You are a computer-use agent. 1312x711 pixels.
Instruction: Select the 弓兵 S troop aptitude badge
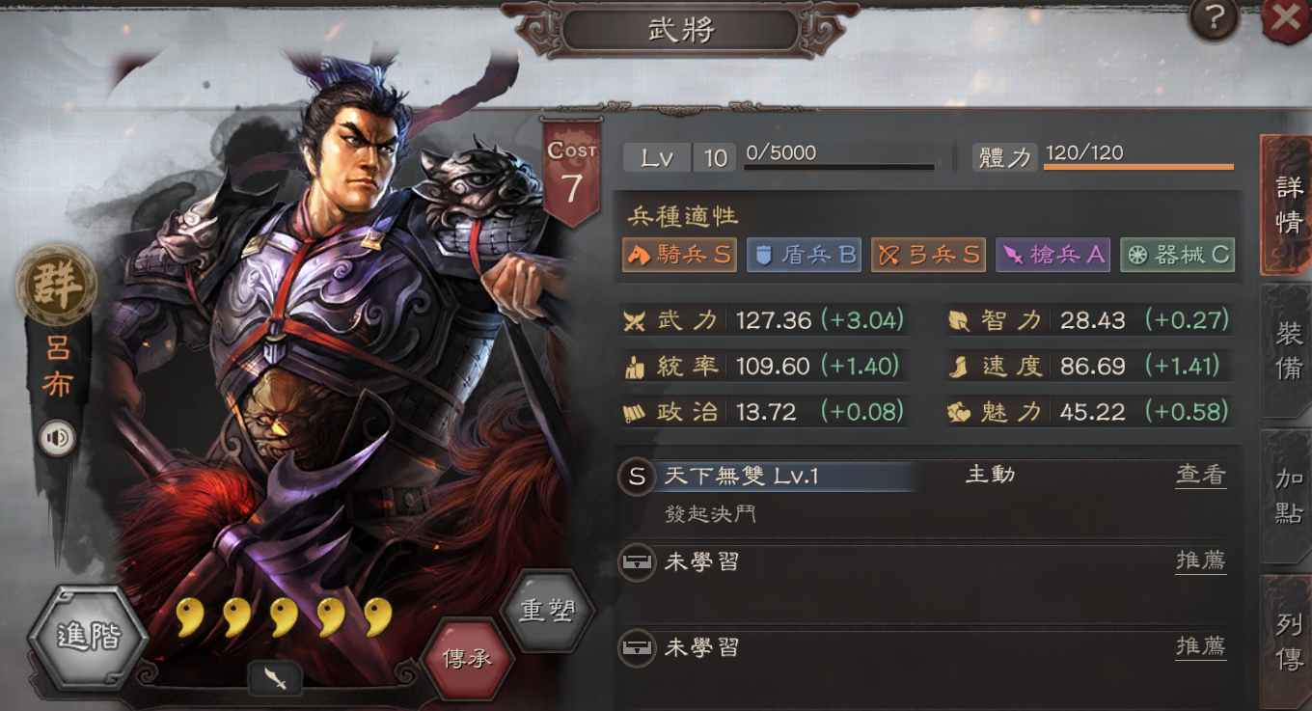click(x=928, y=255)
